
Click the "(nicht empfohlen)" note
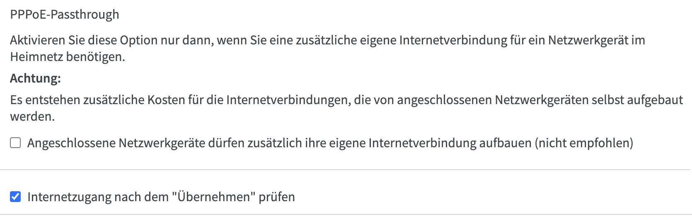pyautogui.click(x=584, y=143)
